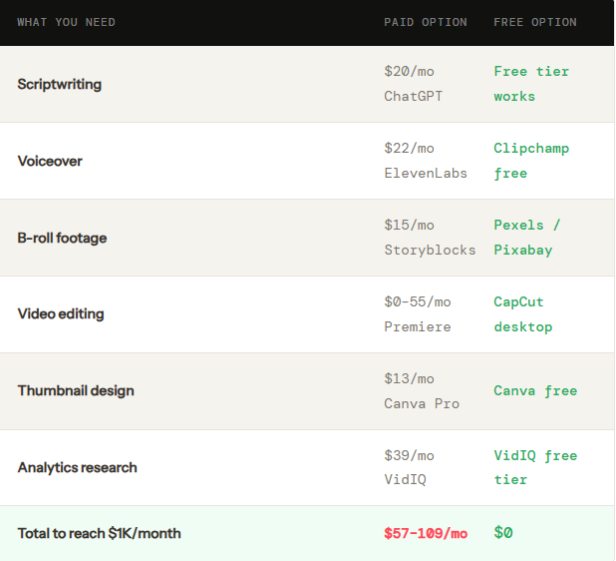Click the red '$57-109/mo' total
Viewport: 616px width, 561px height.
click(x=426, y=533)
